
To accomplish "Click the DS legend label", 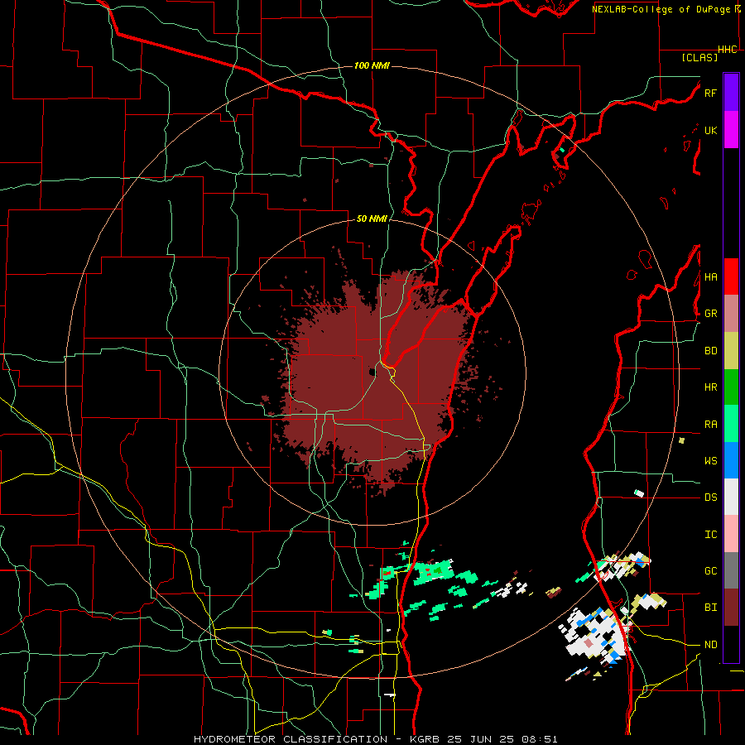I will pos(710,497).
